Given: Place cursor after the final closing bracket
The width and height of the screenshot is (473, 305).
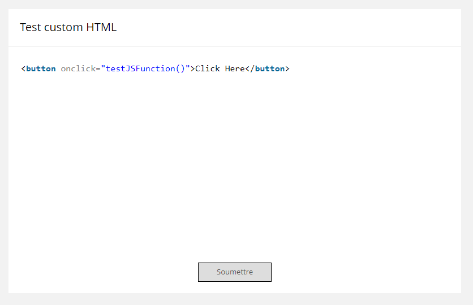Looking at the screenshot, I should pyautogui.click(x=290, y=68).
